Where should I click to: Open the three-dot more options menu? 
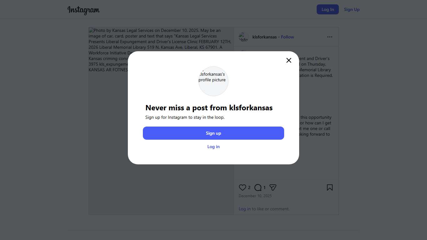330,37
